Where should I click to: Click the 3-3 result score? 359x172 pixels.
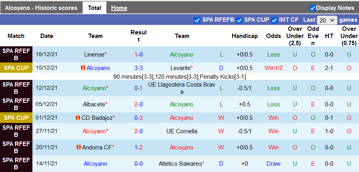pos(138,68)
